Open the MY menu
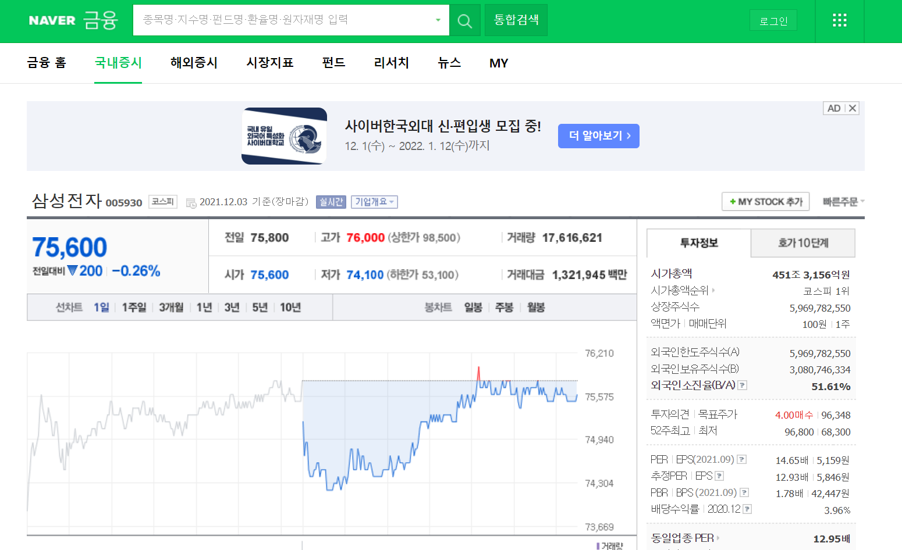The height and width of the screenshot is (550, 902). [x=499, y=63]
